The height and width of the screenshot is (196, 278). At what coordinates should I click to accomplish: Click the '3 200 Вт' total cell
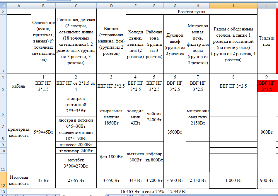point(154,180)
